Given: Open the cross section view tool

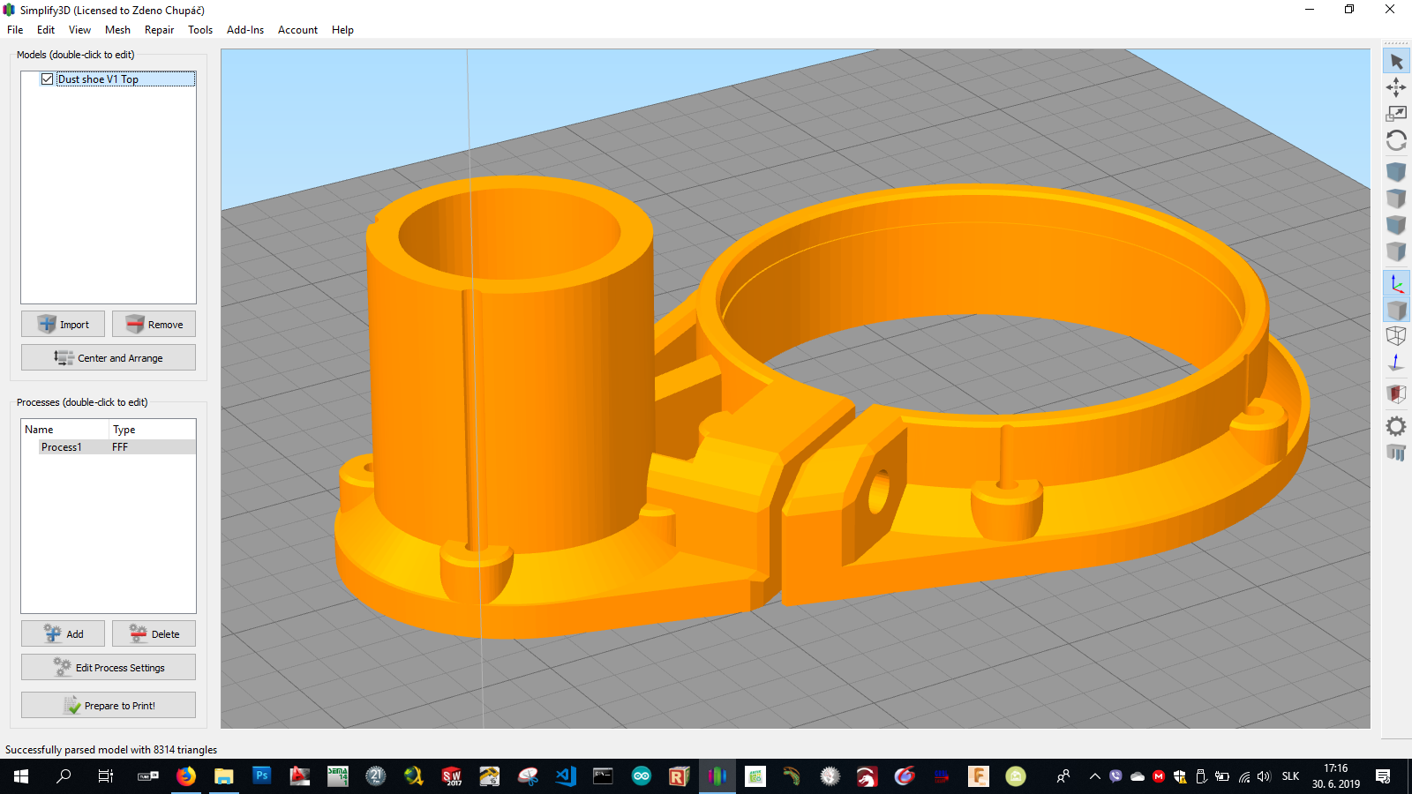Looking at the screenshot, I should coord(1396,393).
